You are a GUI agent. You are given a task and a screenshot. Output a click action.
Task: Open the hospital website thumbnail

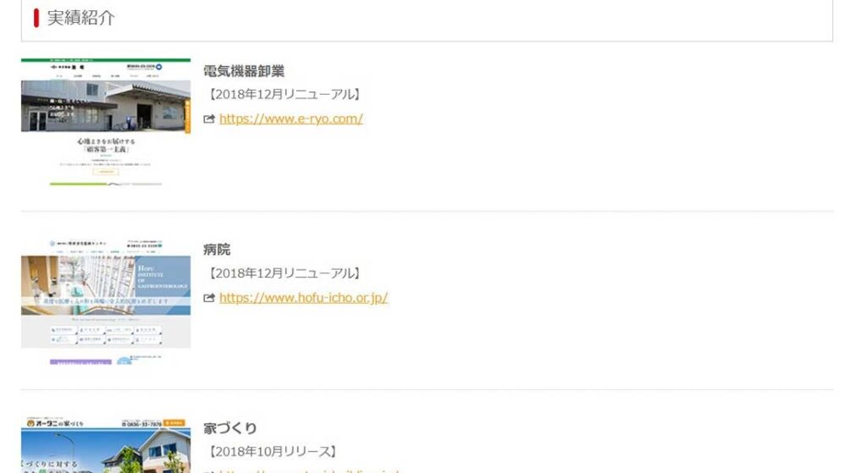pos(106,301)
